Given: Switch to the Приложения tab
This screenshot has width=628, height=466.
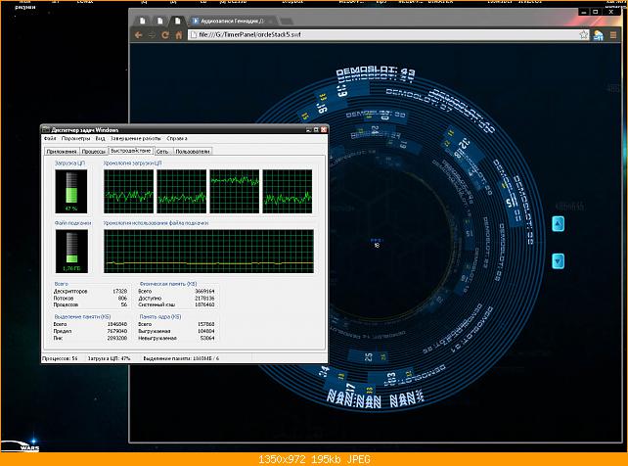Looking at the screenshot, I should [x=62, y=152].
